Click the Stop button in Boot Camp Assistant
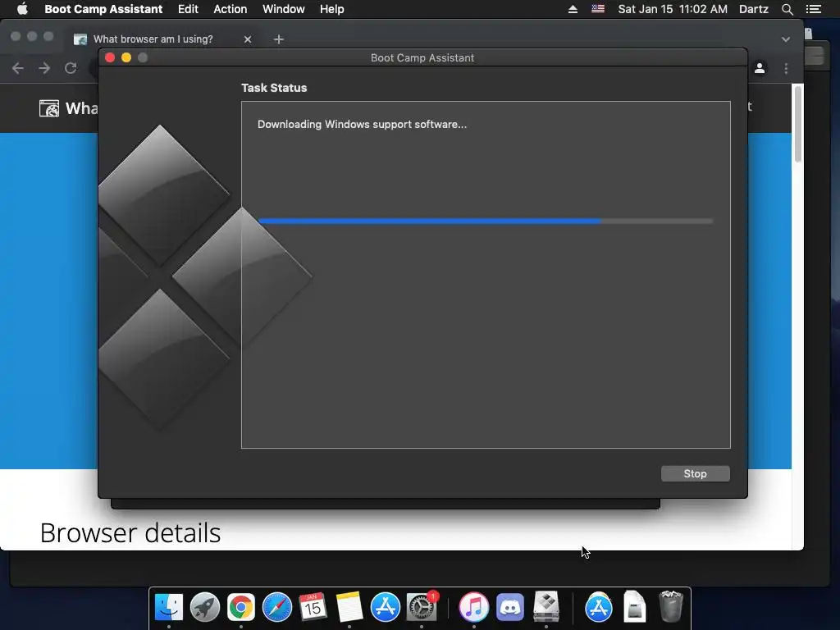This screenshot has height=630, width=840. (x=695, y=473)
